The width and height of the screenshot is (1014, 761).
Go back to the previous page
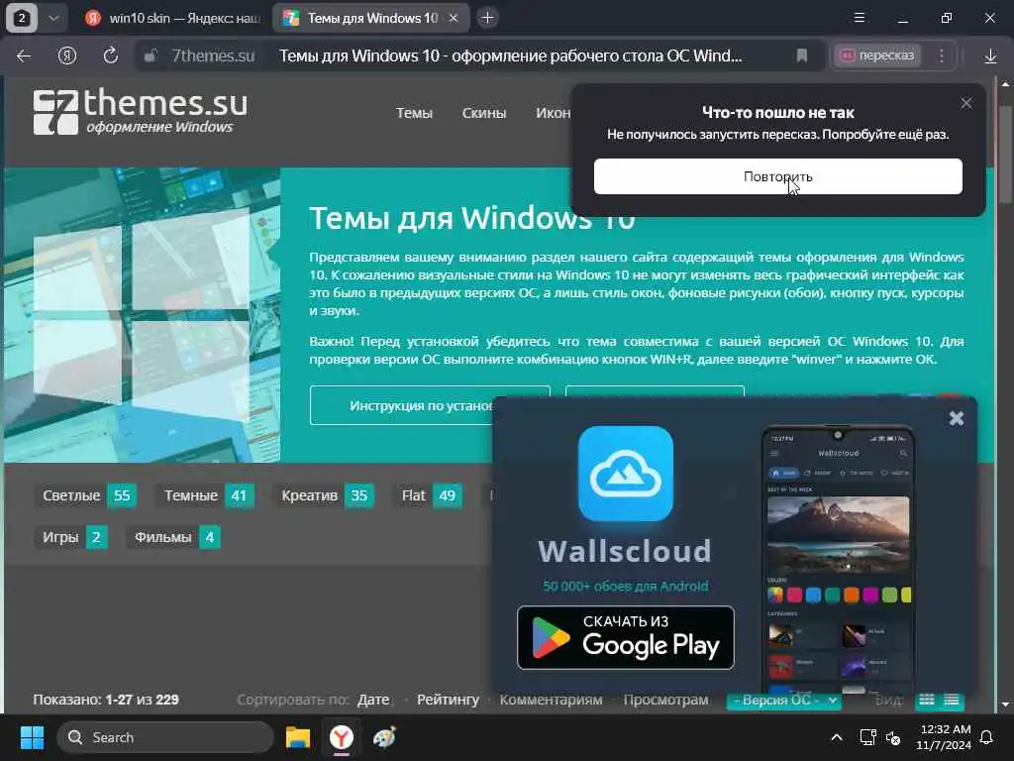pyautogui.click(x=24, y=56)
